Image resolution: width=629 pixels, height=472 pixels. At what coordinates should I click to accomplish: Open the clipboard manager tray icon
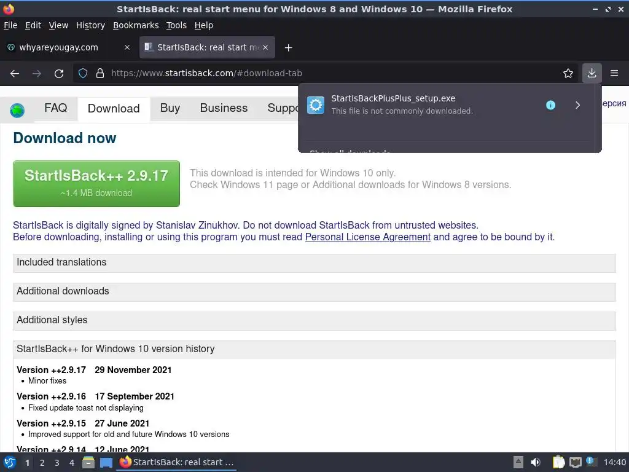coord(558,462)
